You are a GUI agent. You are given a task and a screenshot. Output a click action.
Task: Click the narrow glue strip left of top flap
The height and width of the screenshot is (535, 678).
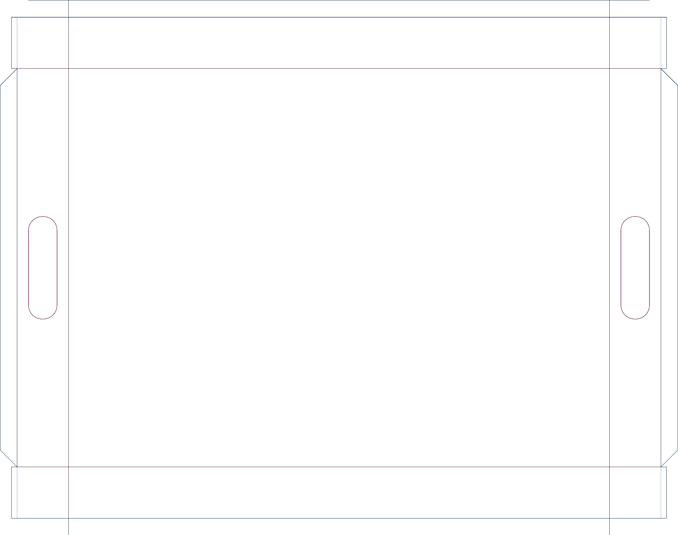pyautogui.click(x=14, y=43)
